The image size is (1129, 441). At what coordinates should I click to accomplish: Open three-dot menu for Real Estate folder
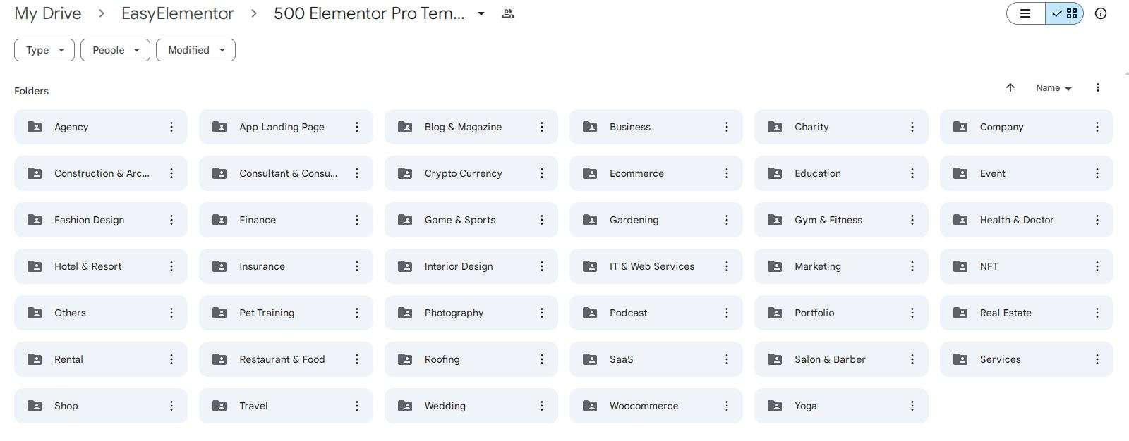[1097, 313]
